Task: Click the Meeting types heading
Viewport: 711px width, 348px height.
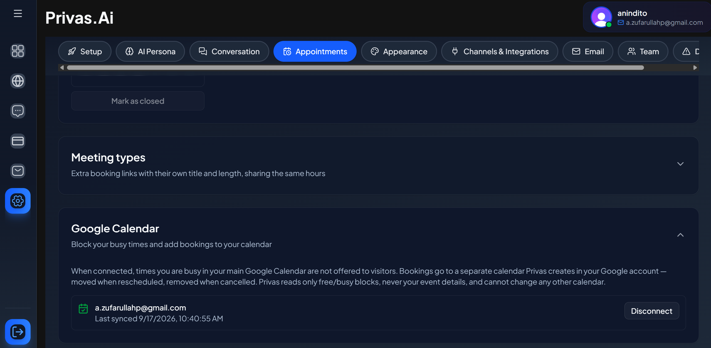Action: point(108,157)
